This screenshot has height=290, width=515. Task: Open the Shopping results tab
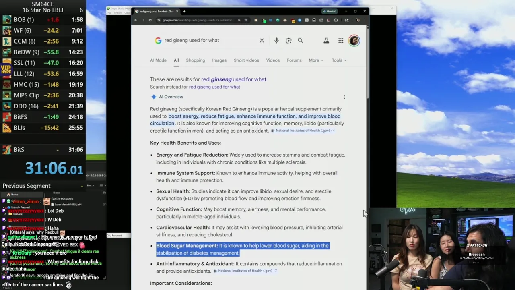(196, 60)
